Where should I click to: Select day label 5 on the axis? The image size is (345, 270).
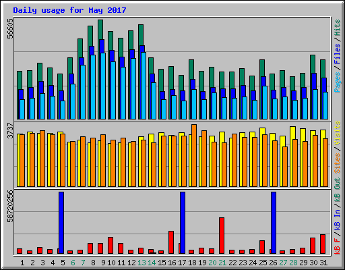coord(63,263)
